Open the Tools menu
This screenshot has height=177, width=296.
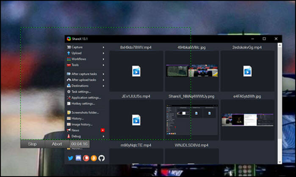[x=85, y=65]
